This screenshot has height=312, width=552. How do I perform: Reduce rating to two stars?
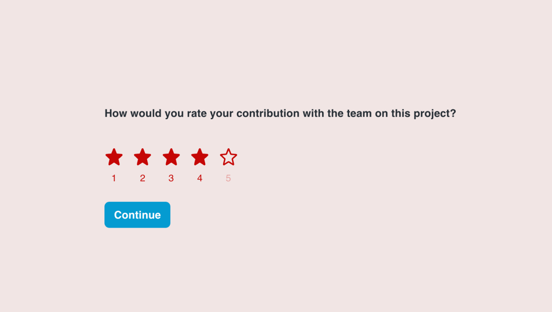(x=143, y=157)
